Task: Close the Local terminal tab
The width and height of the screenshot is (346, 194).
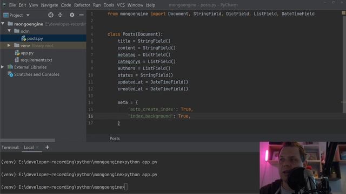Action: tap(37, 147)
